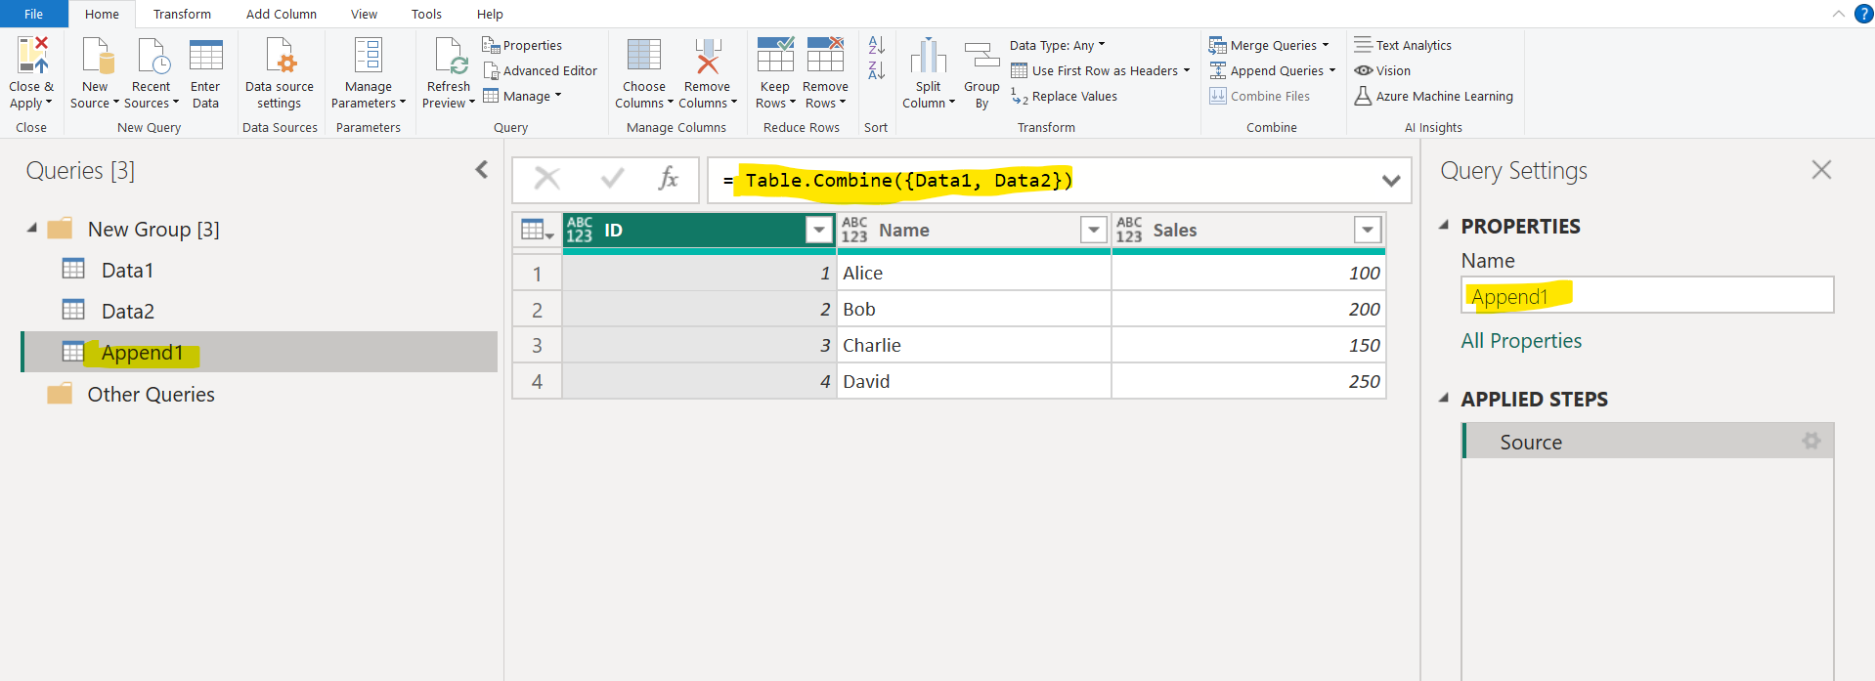This screenshot has height=681, width=1875.
Task: Click the Close & Apply icon
Action: coord(31,57)
